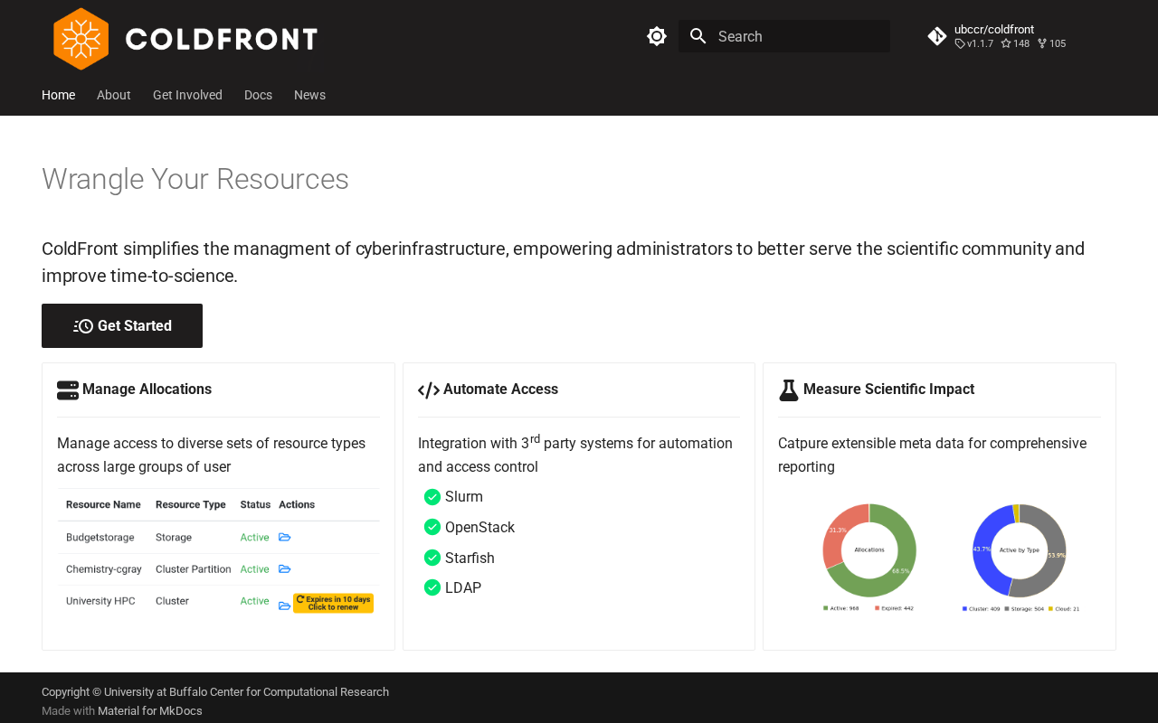Open the allocations table screenshot image
The width and height of the screenshot is (1158, 723).
coord(218,553)
